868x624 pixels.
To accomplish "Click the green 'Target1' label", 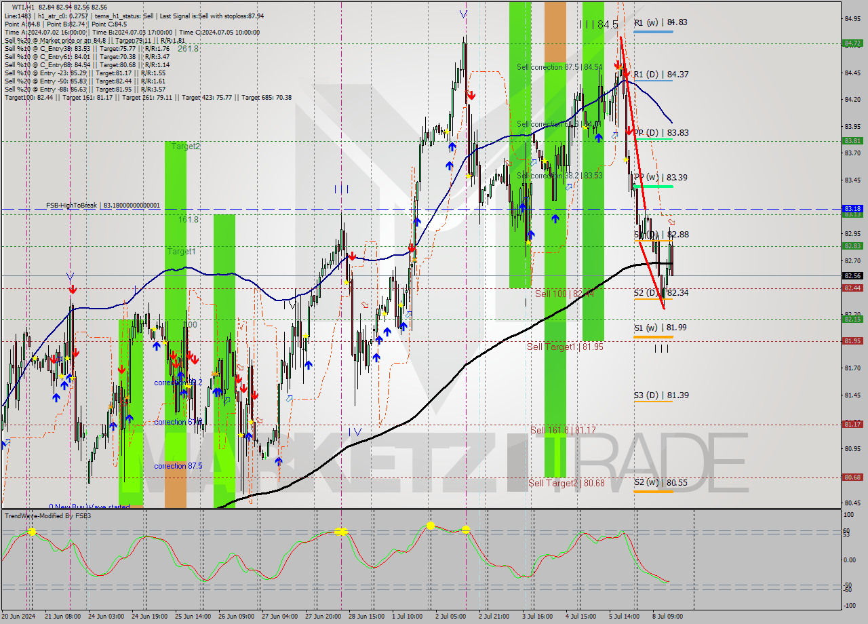I will coord(182,252).
